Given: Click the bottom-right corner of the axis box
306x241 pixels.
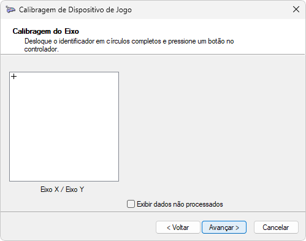Looking at the screenshot, I should (117, 179).
